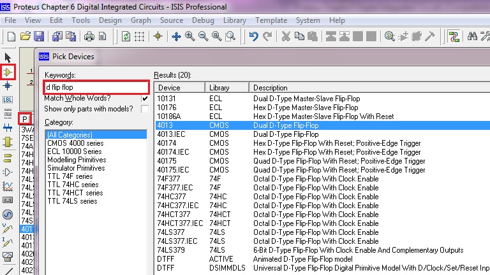Screen dimensions: 490x275
Task: Toggle Match Whole Words checkbox
Action: tap(145, 99)
